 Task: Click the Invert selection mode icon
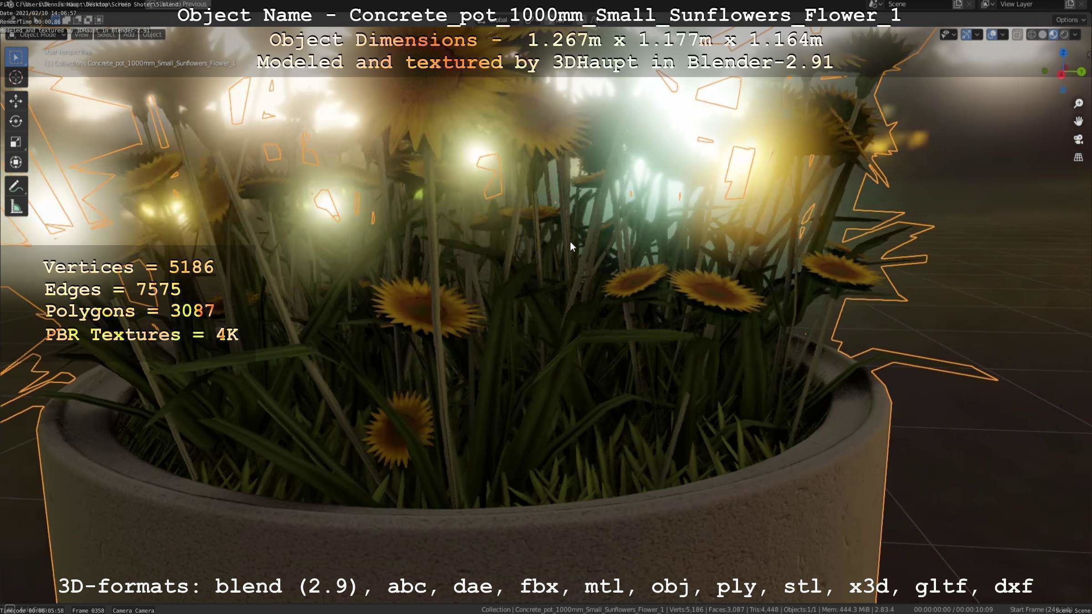[x=88, y=20]
